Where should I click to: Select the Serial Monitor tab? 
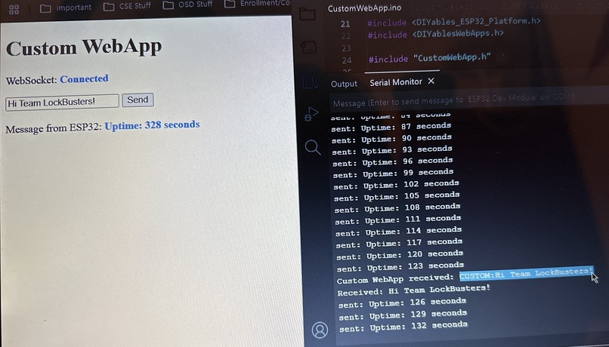click(395, 82)
